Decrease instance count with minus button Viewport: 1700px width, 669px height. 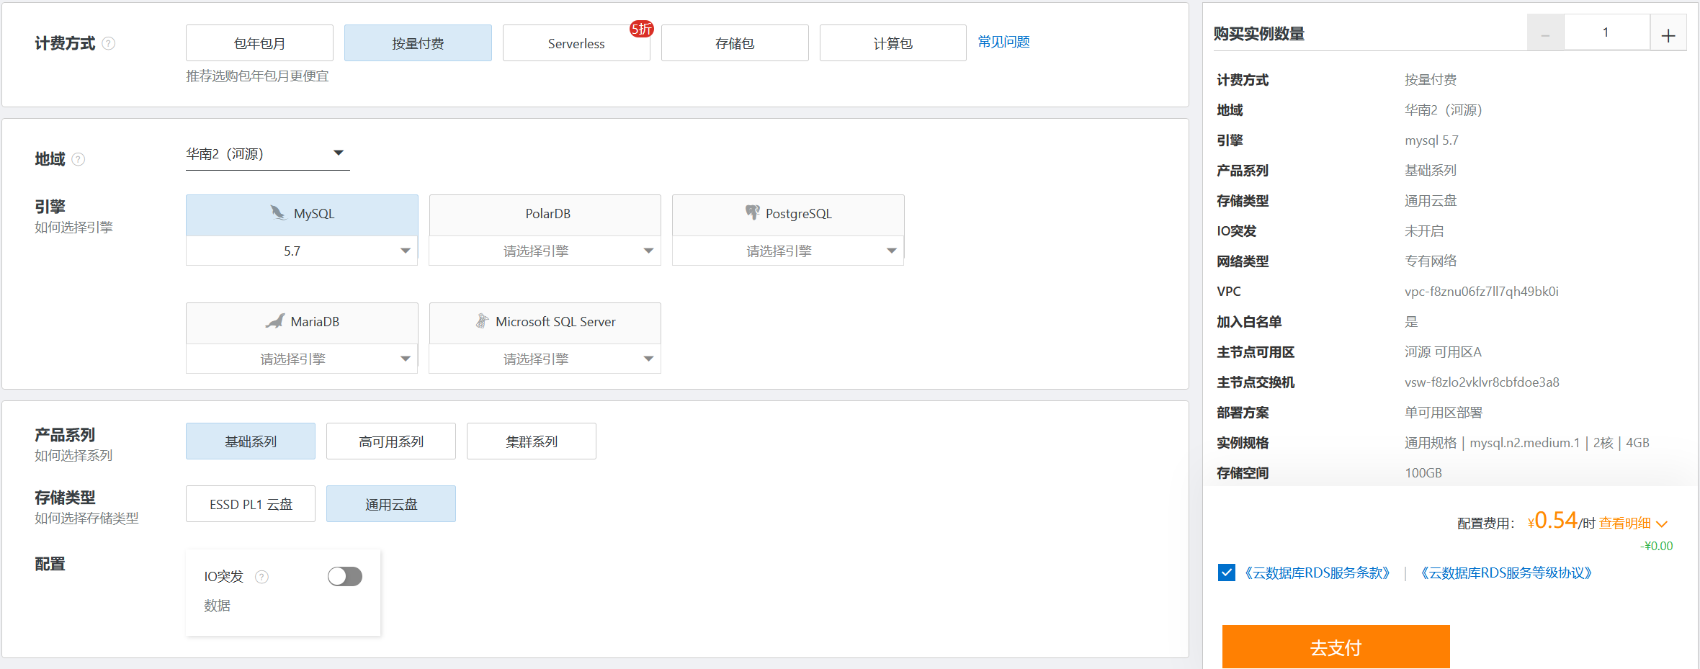coord(1545,33)
